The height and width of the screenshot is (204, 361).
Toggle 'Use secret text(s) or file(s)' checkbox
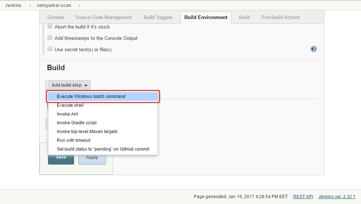point(50,49)
